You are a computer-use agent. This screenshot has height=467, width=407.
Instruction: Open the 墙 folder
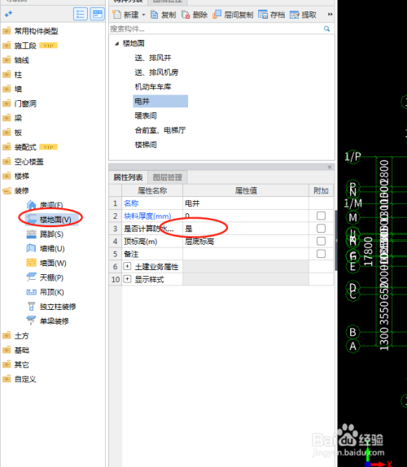pyautogui.click(x=12, y=89)
